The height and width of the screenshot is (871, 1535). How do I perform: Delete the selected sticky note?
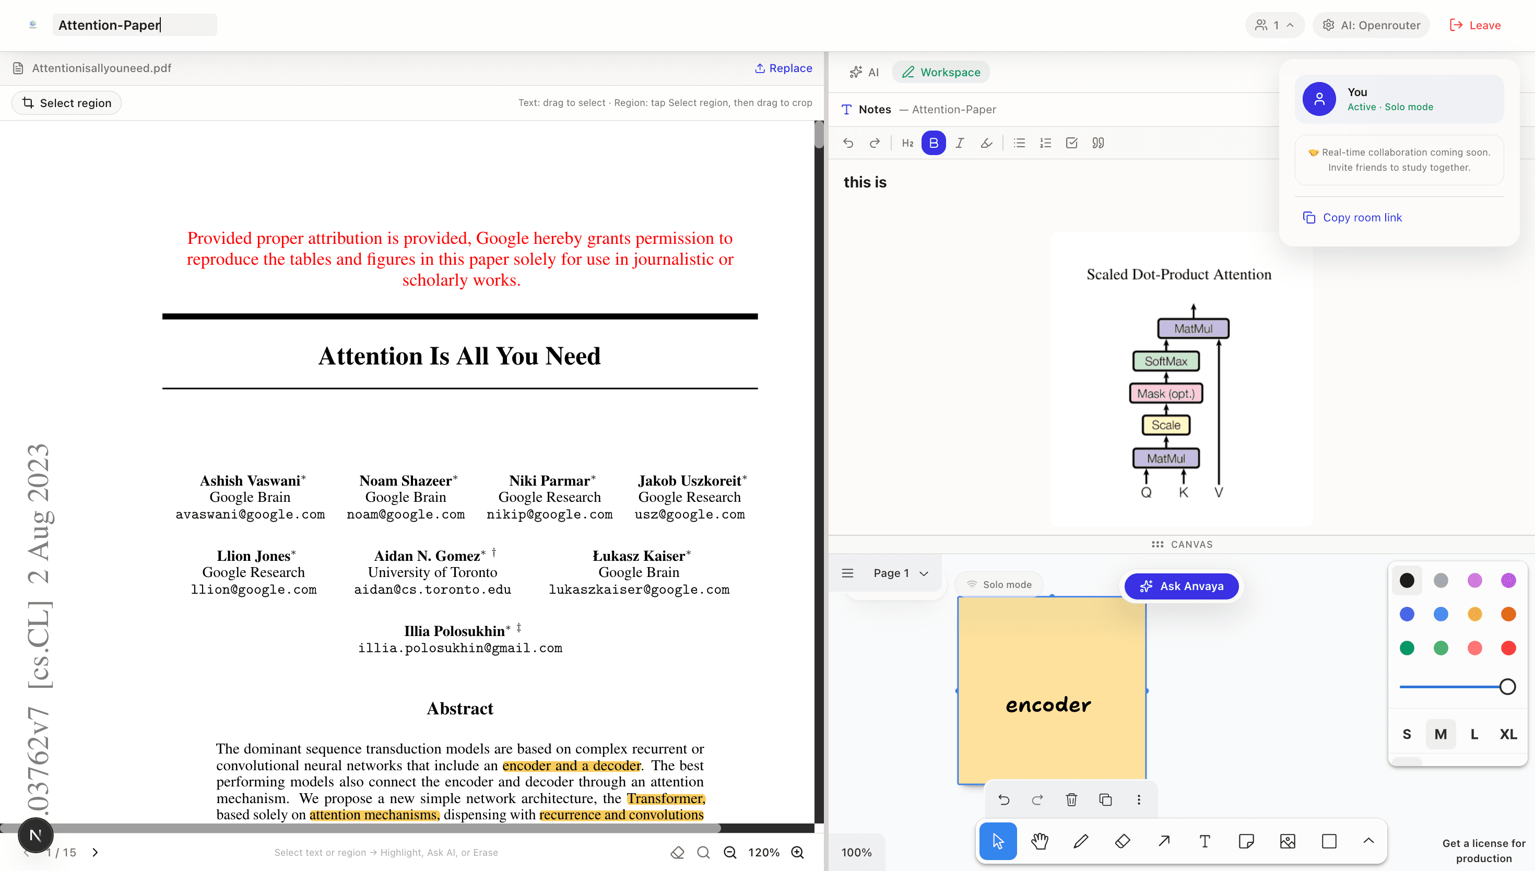pyautogui.click(x=1071, y=800)
